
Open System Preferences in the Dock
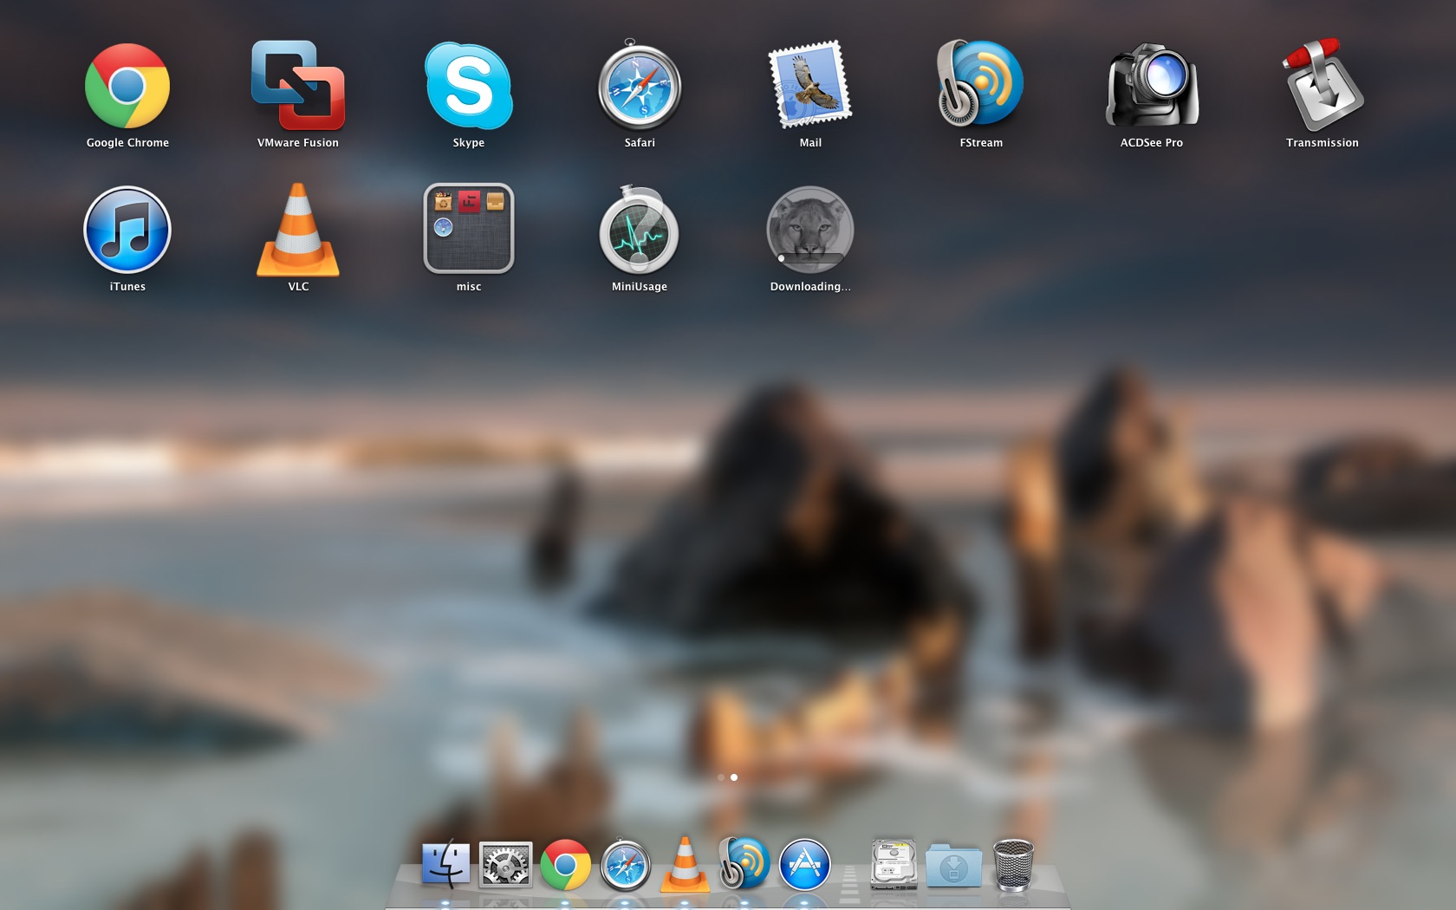click(505, 865)
